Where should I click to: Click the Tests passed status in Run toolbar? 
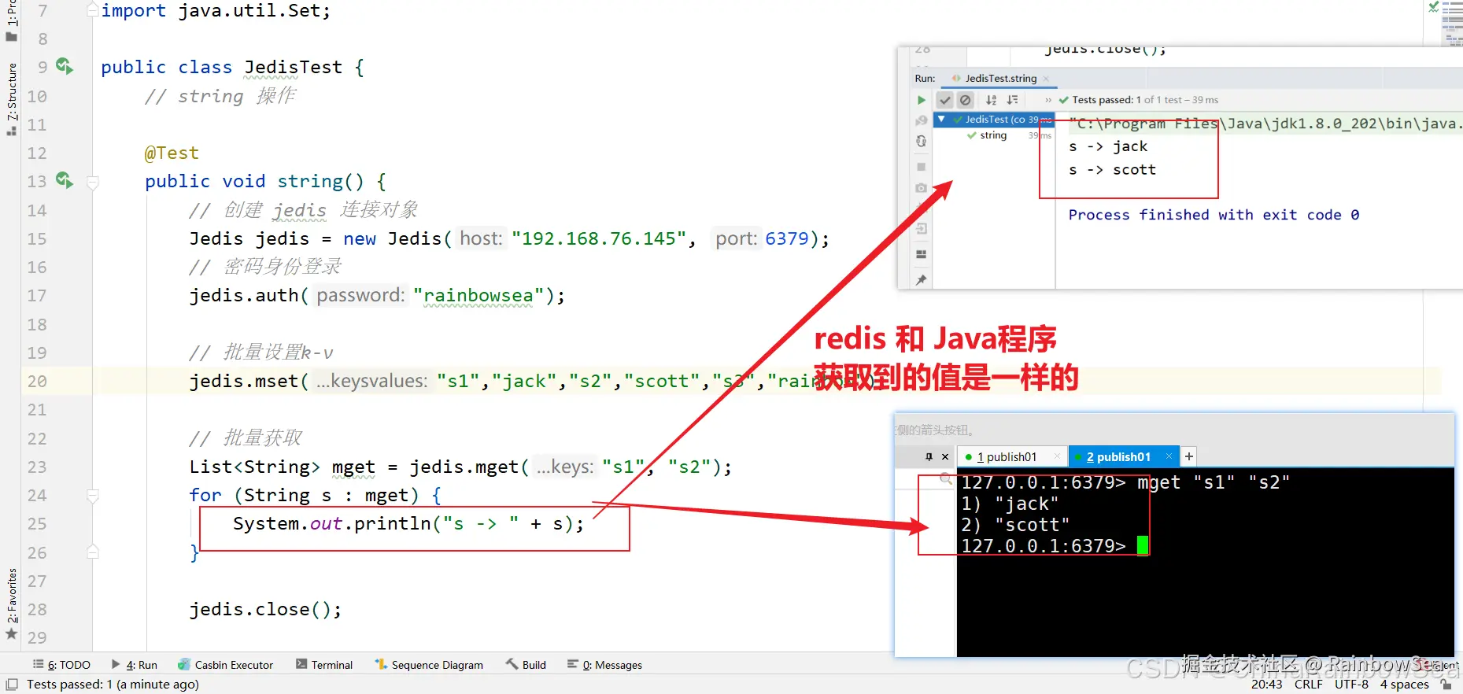(1138, 100)
